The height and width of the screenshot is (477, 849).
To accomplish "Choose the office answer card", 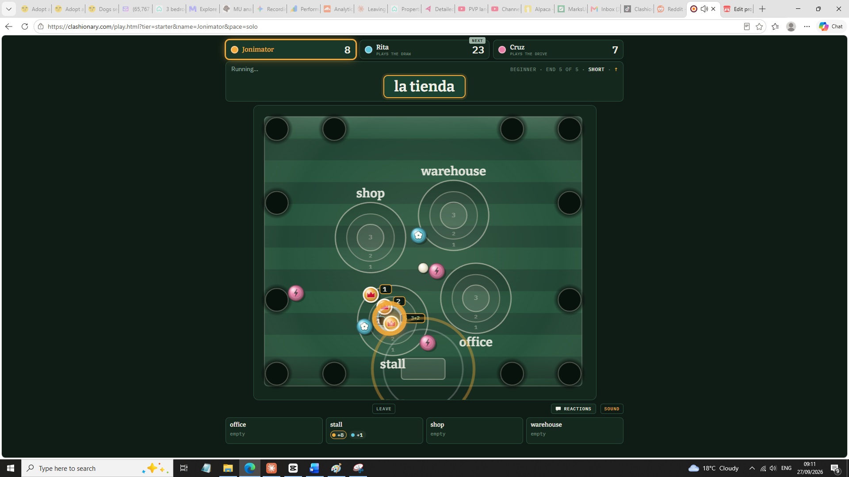I will coord(274,430).
